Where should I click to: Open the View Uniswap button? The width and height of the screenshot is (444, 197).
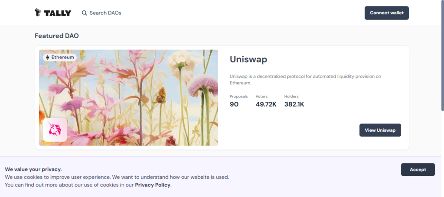[x=380, y=130]
